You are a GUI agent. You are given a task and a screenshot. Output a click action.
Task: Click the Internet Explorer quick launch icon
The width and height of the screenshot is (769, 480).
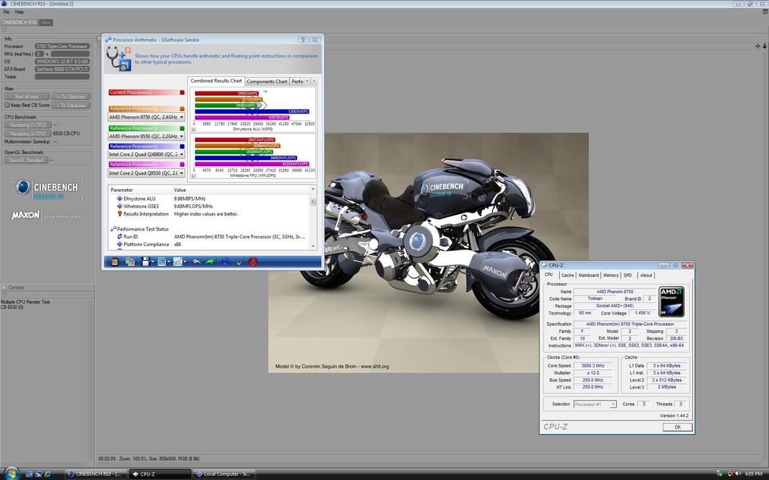pyautogui.click(x=47, y=474)
